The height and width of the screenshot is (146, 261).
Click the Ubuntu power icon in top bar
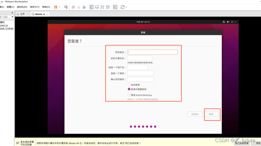coord(232,22)
